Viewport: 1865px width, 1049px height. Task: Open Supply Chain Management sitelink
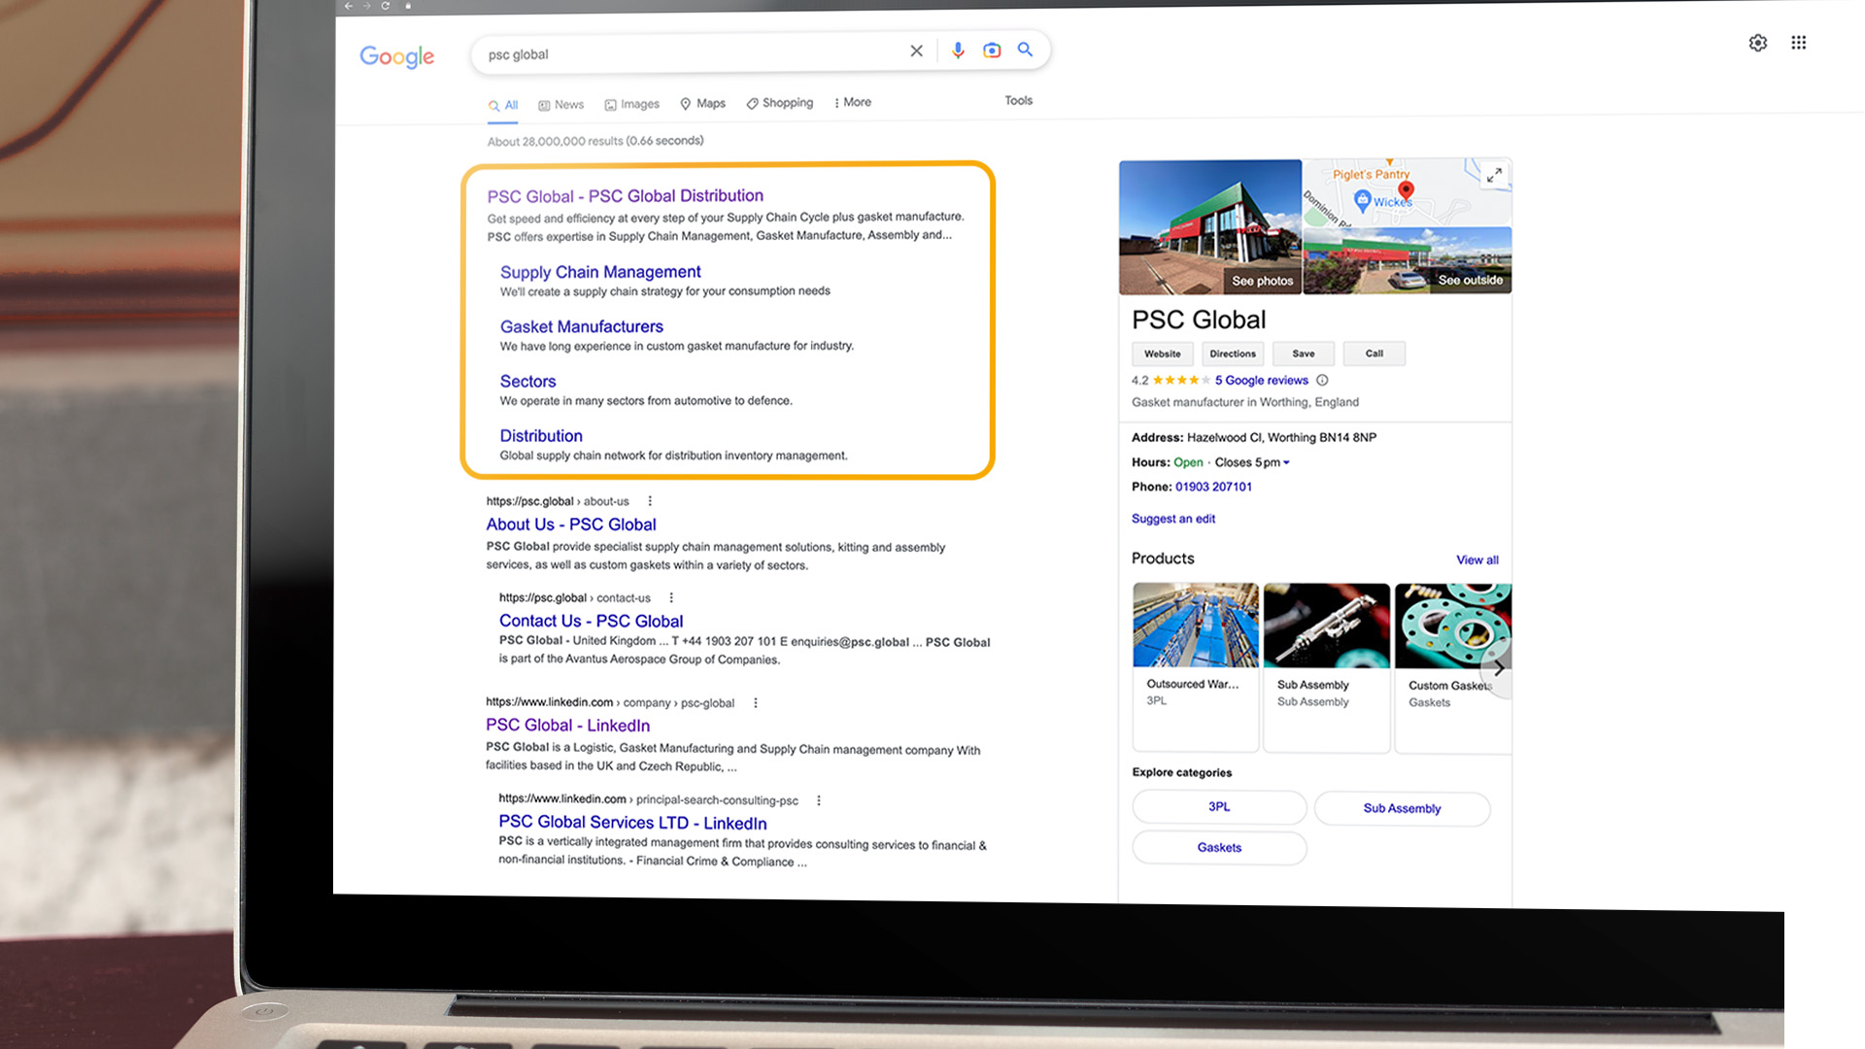(x=600, y=272)
